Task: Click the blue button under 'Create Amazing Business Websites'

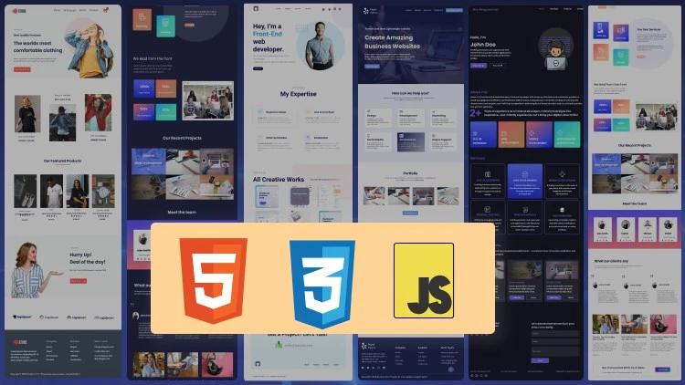Action: coord(373,67)
